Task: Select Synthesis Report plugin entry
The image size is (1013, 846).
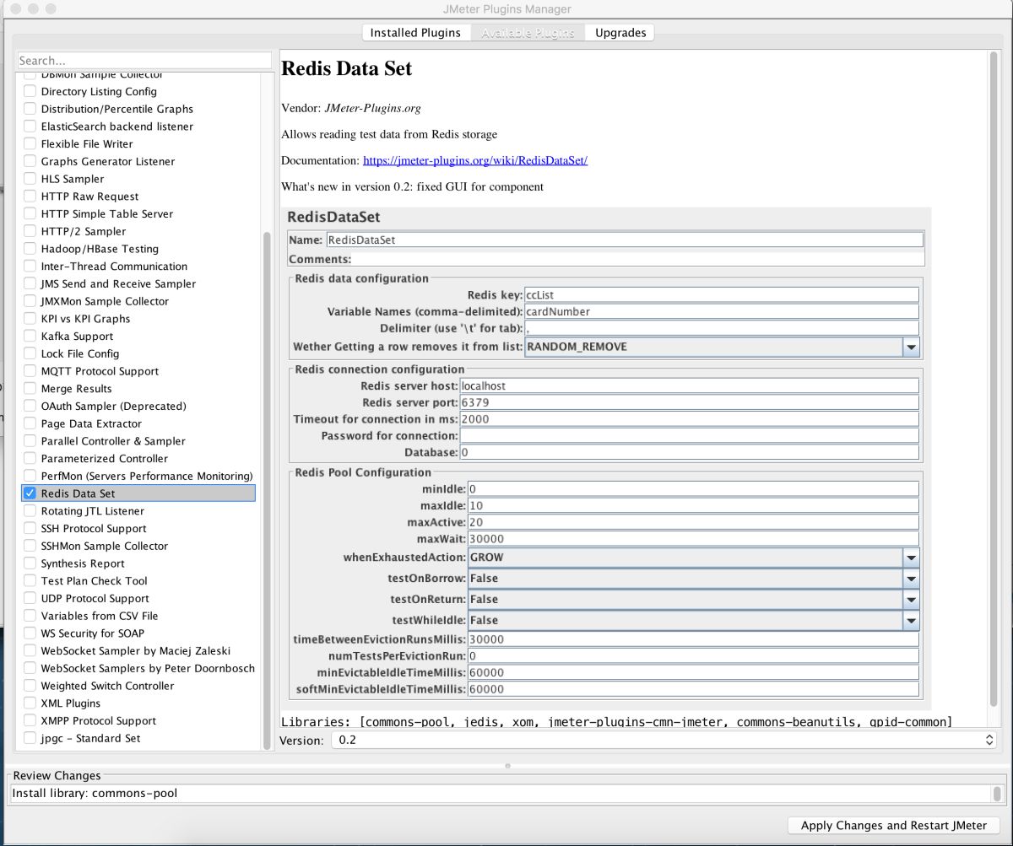Action: (83, 563)
